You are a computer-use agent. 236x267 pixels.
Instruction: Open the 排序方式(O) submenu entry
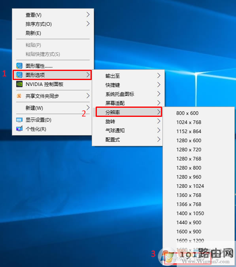click(x=53, y=24)
